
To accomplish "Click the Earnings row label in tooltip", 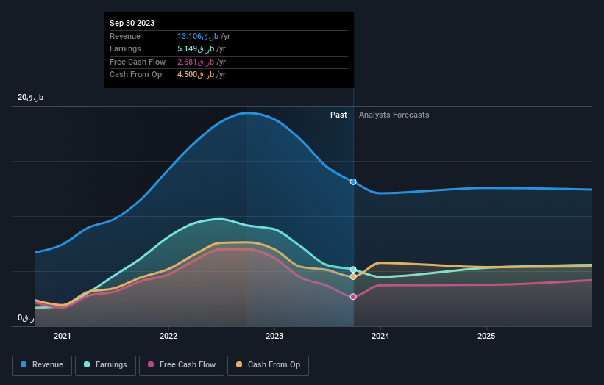I will click(x=125, y=49).
